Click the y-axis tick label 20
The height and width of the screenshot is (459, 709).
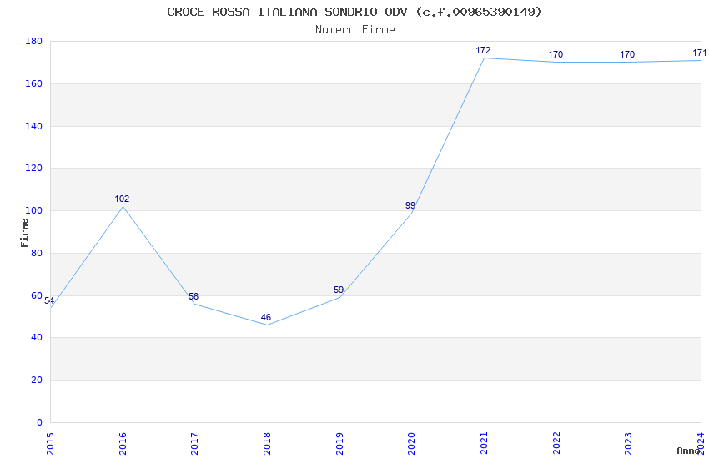(37, 381)
